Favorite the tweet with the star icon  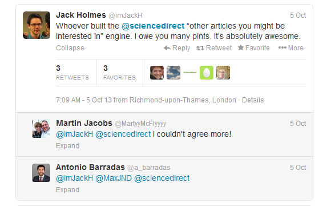tap(254, 48)
